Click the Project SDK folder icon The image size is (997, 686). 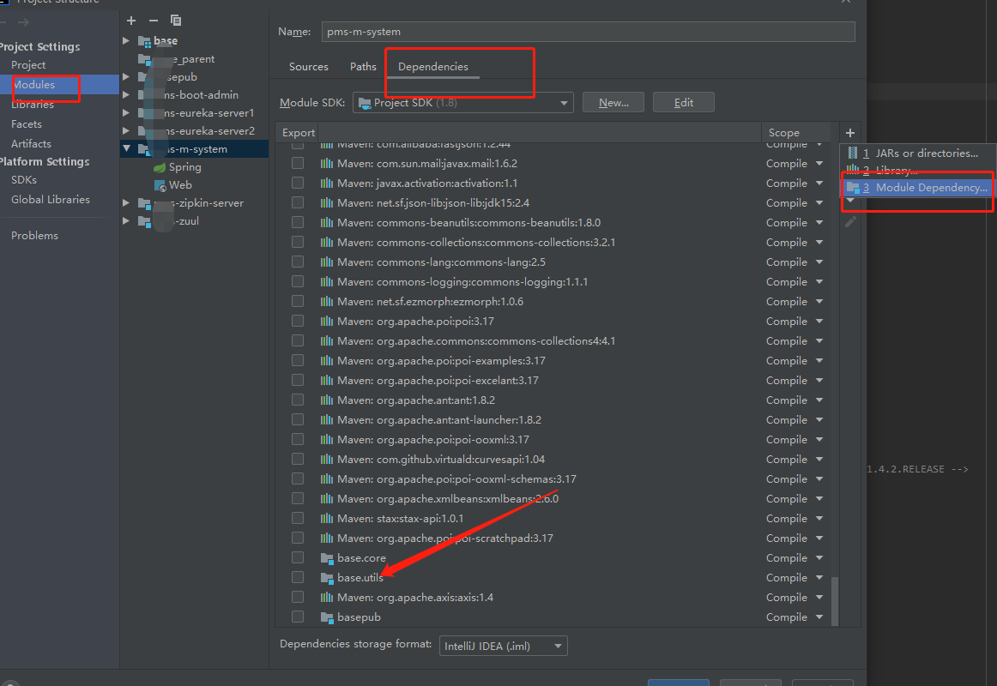[365, 103]
